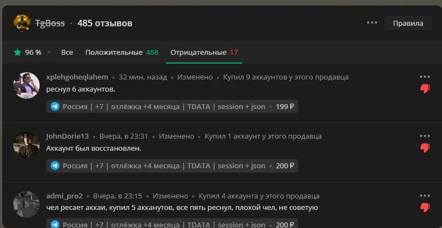Select 'Изменено' label on JohnDorie13's review
This screenshot has width=442, height=228.
click(x=177, y=136)
